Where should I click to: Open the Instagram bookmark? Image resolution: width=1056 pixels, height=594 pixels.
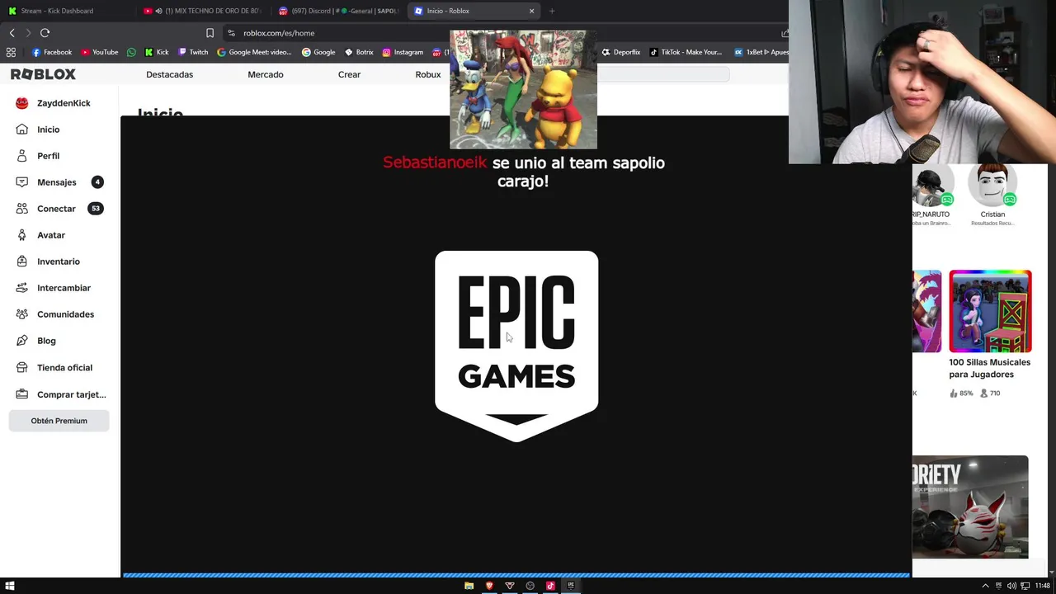point(403,52)
